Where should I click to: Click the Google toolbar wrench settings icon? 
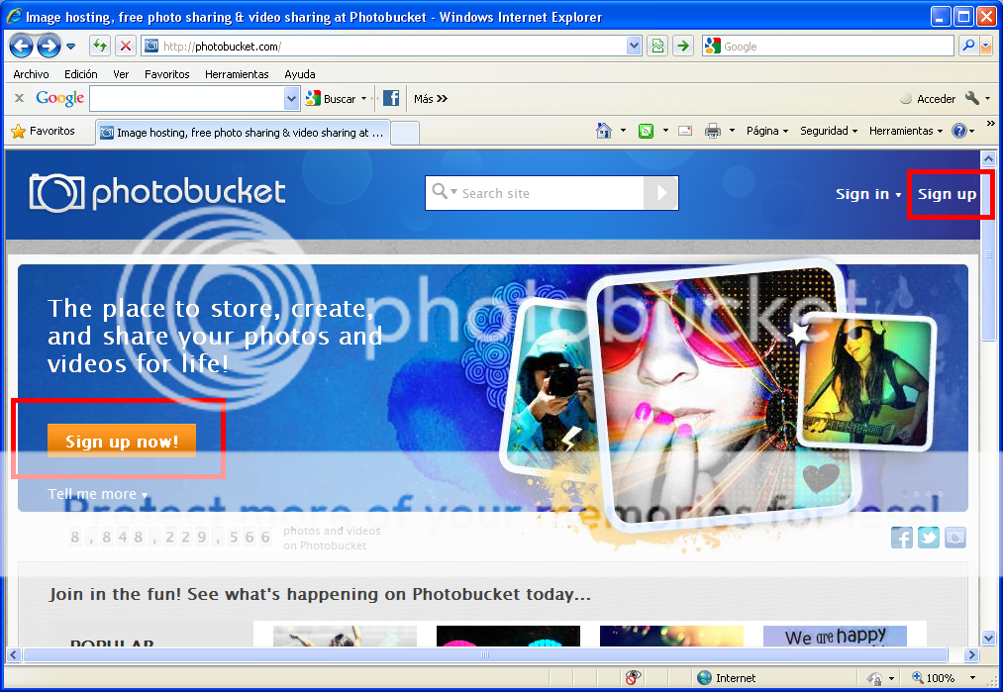[x=971, y=98]
